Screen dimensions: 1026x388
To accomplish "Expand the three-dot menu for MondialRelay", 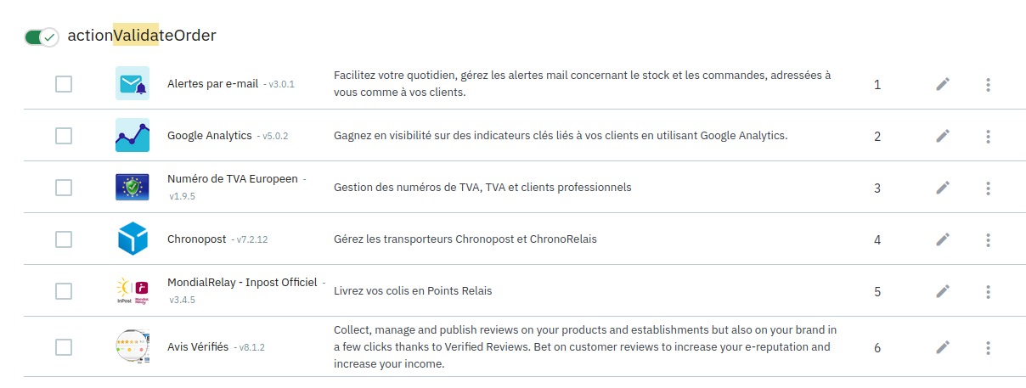I will pos(989,292).
